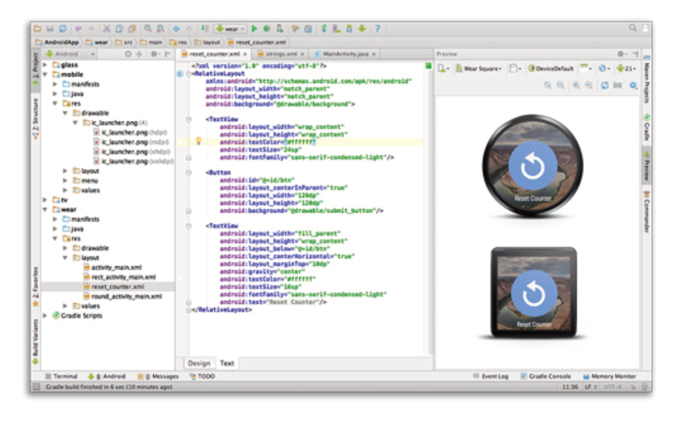Open the Gradle Console

(546, 376)
